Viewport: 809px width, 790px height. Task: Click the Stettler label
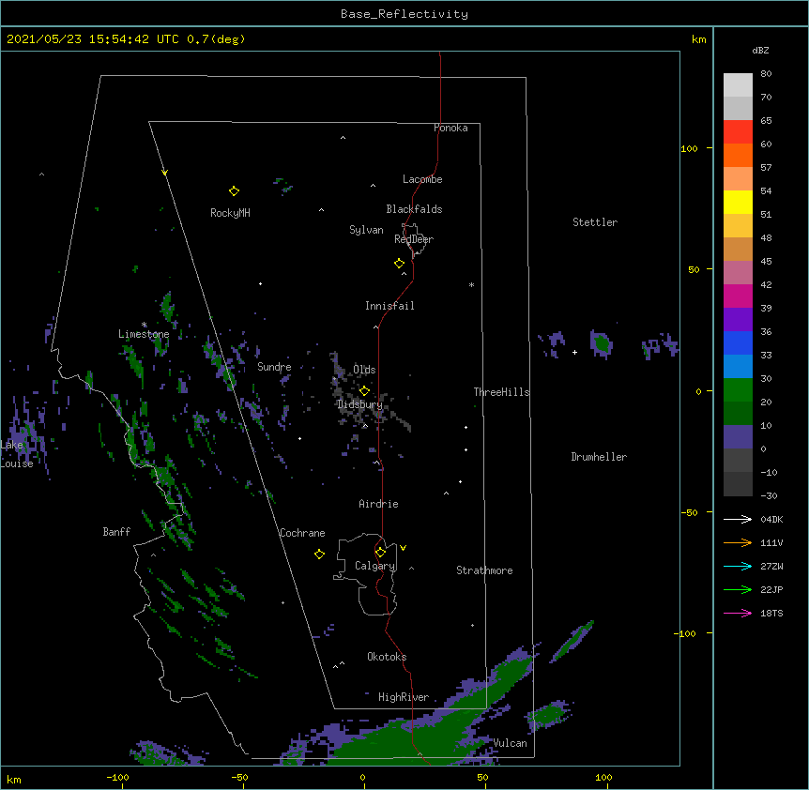pos(595,222)
